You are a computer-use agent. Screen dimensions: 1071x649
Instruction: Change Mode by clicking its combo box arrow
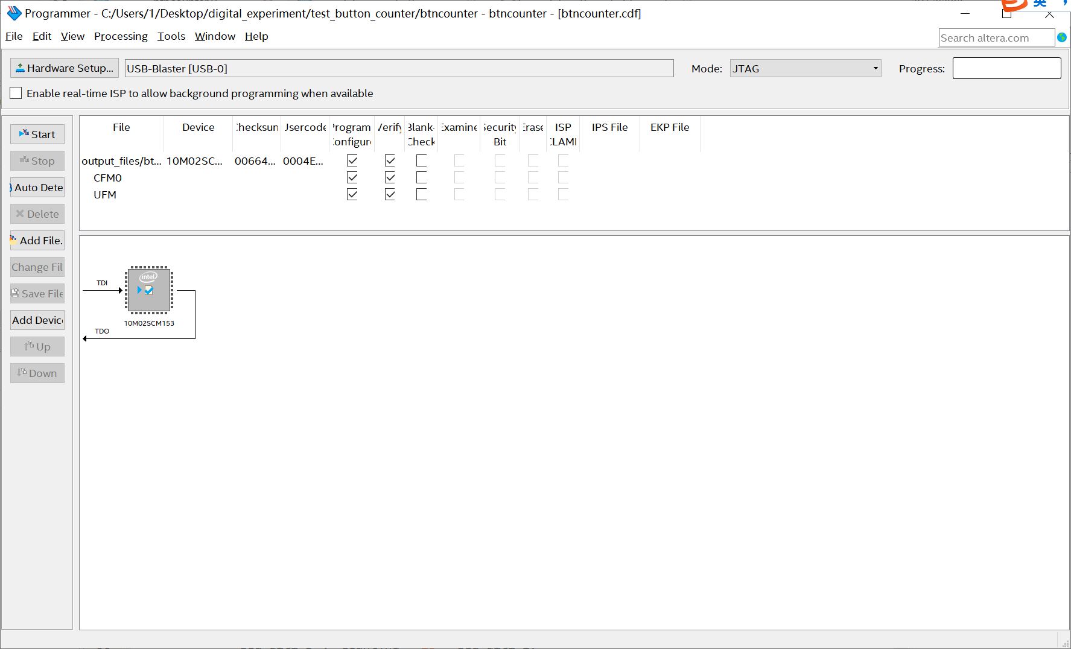(875, 68)
